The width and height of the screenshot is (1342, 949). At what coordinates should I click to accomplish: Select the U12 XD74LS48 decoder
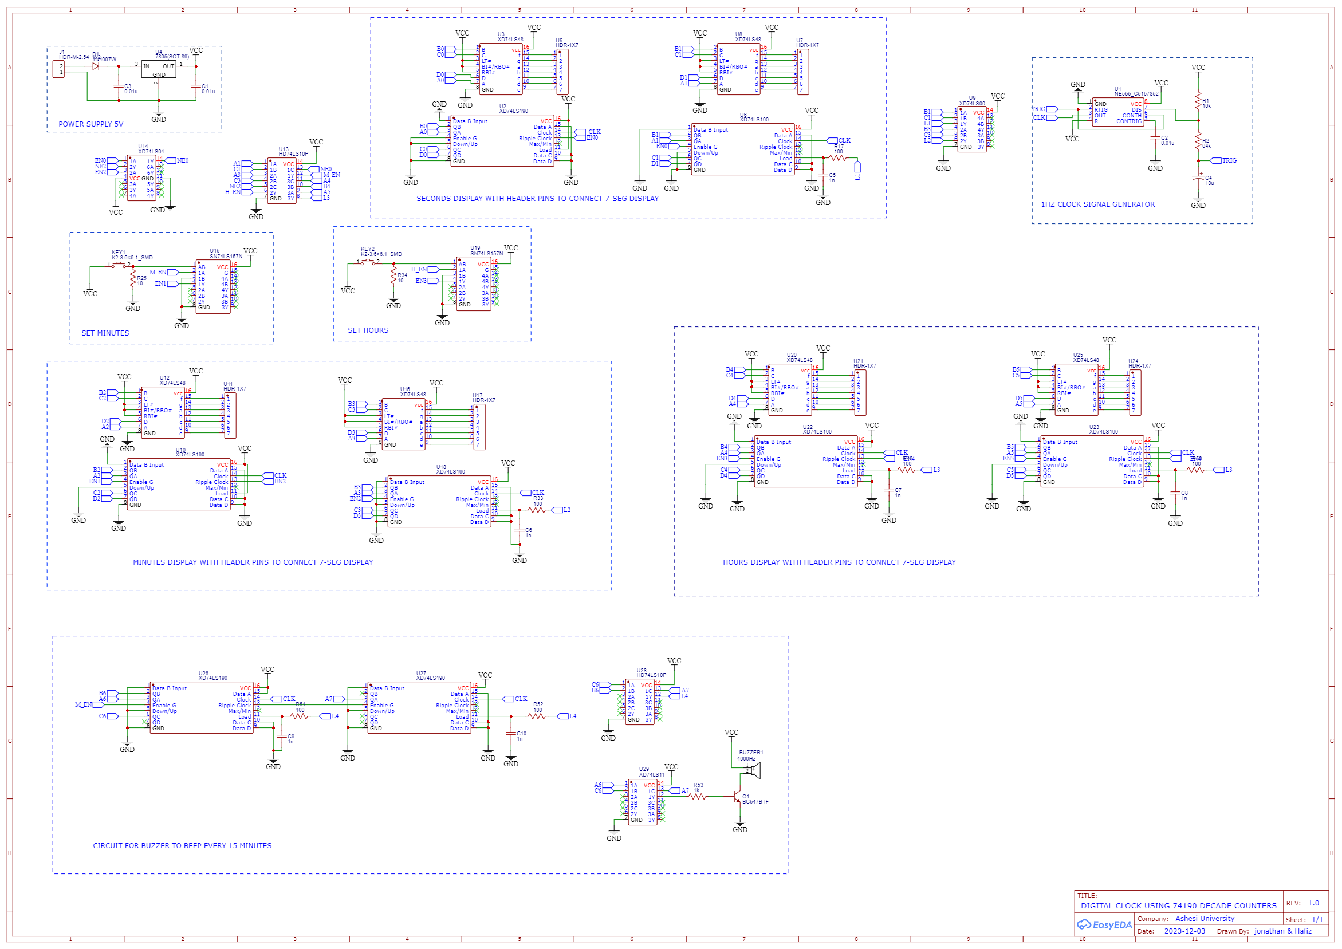coord(163,412)
